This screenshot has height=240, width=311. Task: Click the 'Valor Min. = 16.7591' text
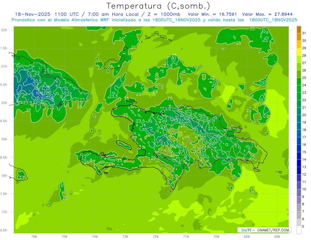point(213,14)
